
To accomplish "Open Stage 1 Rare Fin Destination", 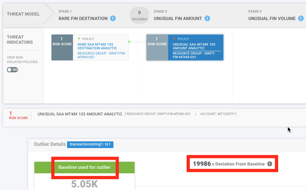I will click(83, 18).
